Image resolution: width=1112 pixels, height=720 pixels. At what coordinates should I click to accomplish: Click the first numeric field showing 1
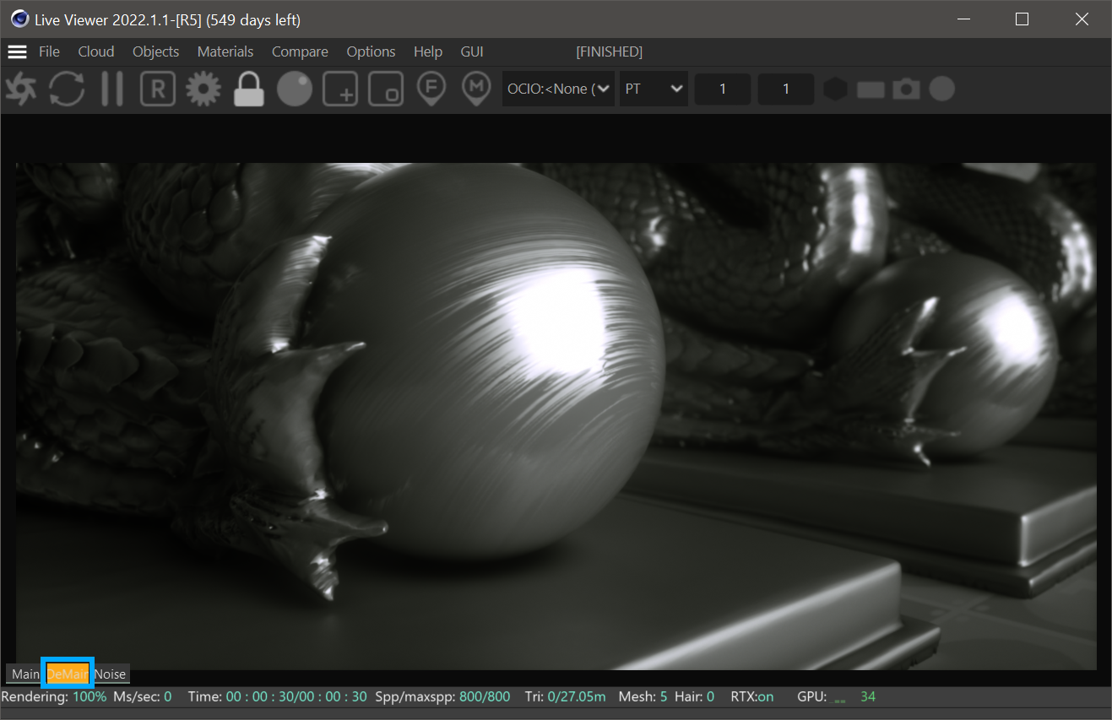coord(722,89)
